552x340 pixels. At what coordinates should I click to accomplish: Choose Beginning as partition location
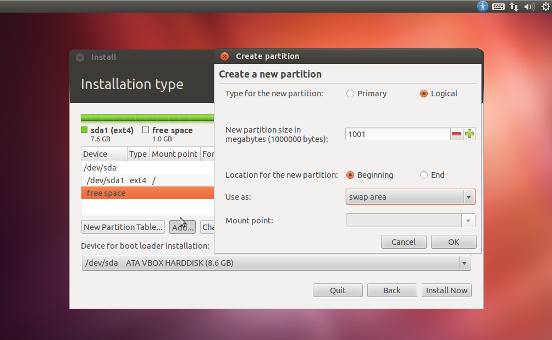pyautogui.click(x=369, y=175)
